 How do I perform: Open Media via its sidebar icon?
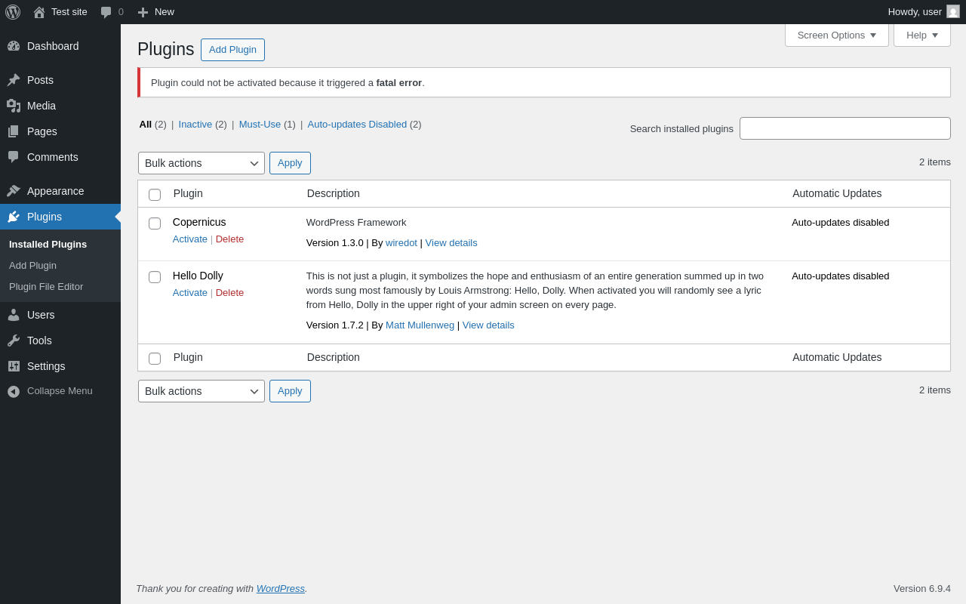14,106
